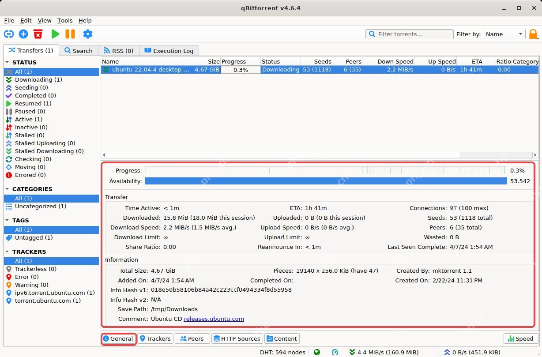Open the Trackers properties tab
This screenshot has width=542, height=357.
(155, 338)
